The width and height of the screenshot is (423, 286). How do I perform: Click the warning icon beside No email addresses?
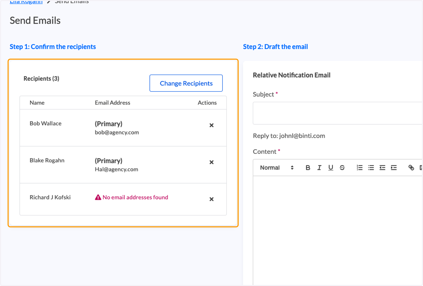point(98,198)
